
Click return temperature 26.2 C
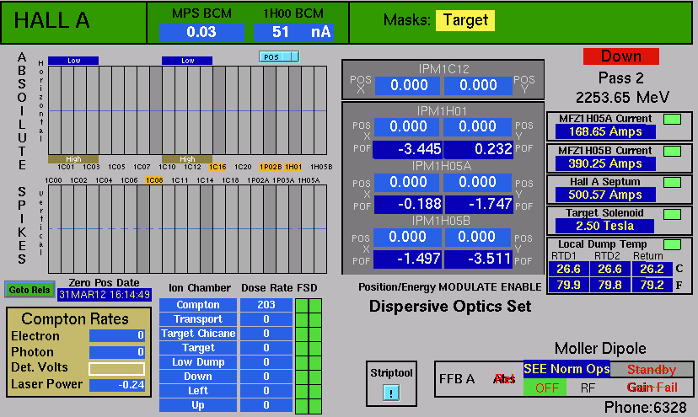point(652,270)
